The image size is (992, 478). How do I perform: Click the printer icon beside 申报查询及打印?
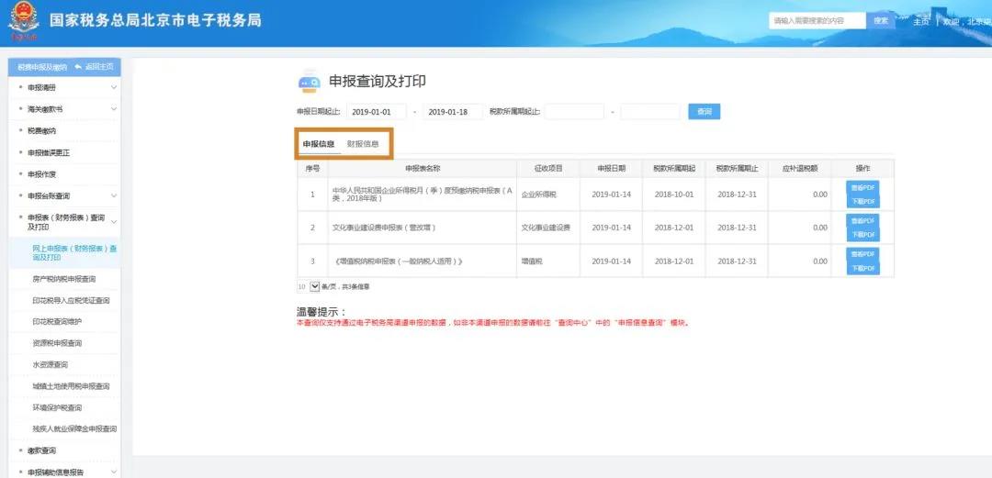coord(310,83)
